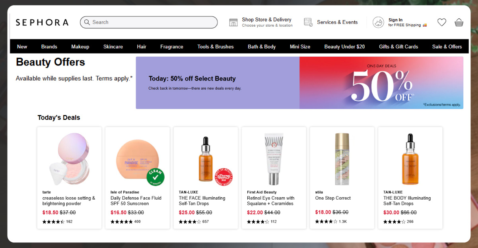Click the search magnifying glass icon
Viewport: 478px width, 248px height.
pos(87,22)
